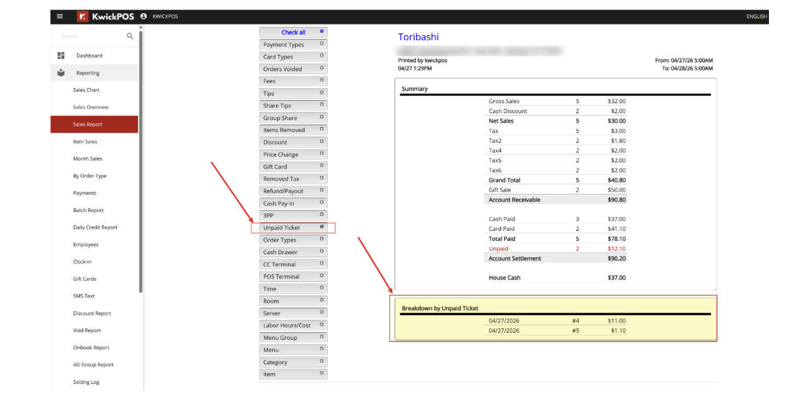Open the Month Sales report

tap(94, 159)
